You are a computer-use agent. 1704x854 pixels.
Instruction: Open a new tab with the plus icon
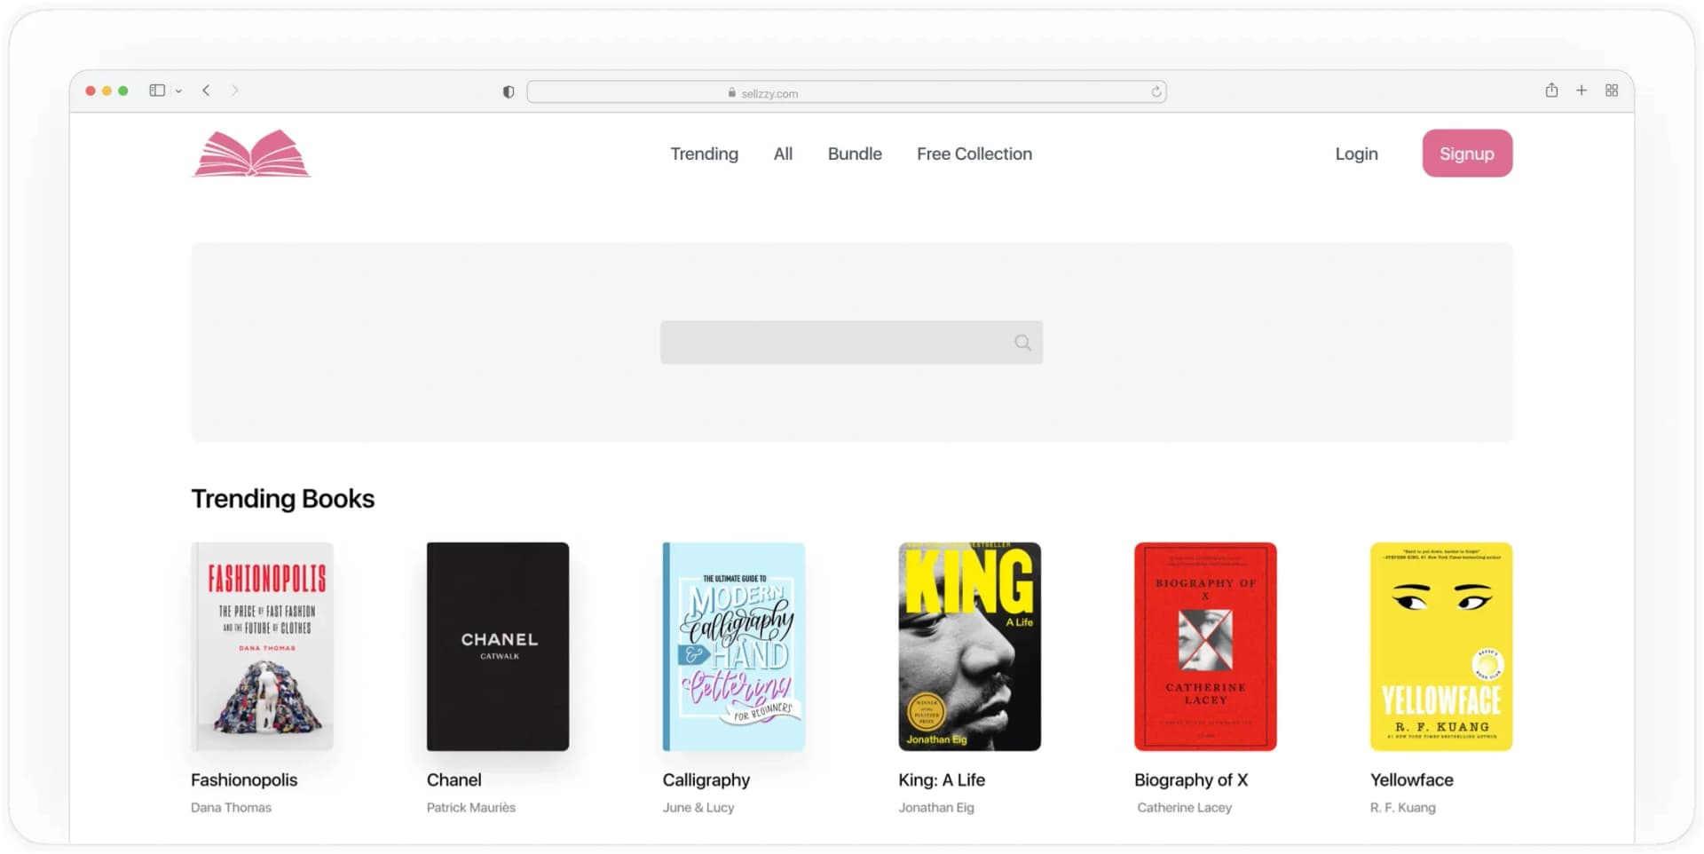(1582, 90)
